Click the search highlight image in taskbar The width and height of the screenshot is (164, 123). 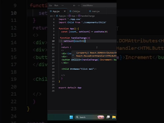coord(100,117)
